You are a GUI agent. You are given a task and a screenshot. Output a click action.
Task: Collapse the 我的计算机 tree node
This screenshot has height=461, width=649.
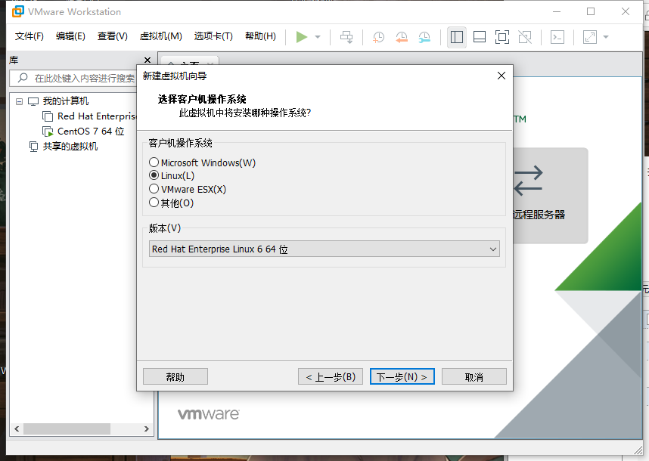pyautogui.click(x=19, y=101)
